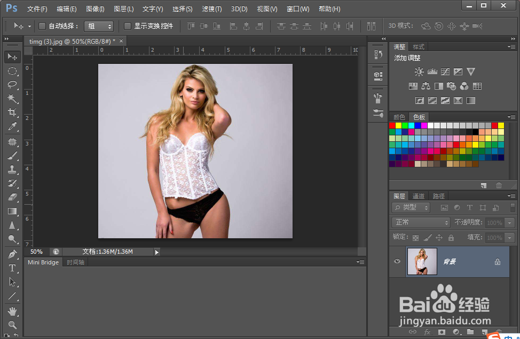Screen dimensions: 520x339
Task: Align top edges in options bar
Action: click(191, 26)
